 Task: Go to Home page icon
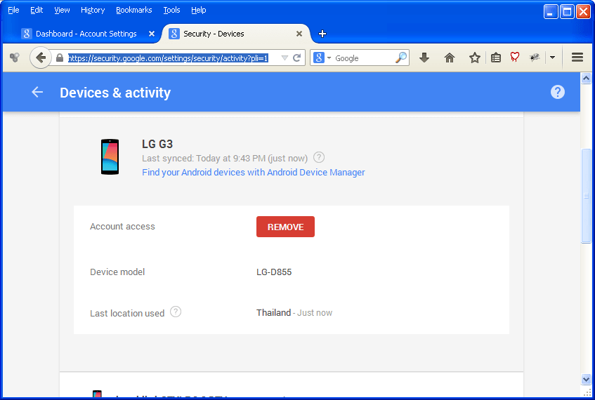point(450,58)
